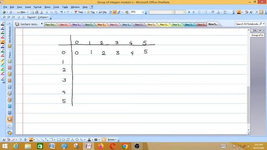Open the Windows Start button
This screenshot has height=150, width=267.
[5, 146]
